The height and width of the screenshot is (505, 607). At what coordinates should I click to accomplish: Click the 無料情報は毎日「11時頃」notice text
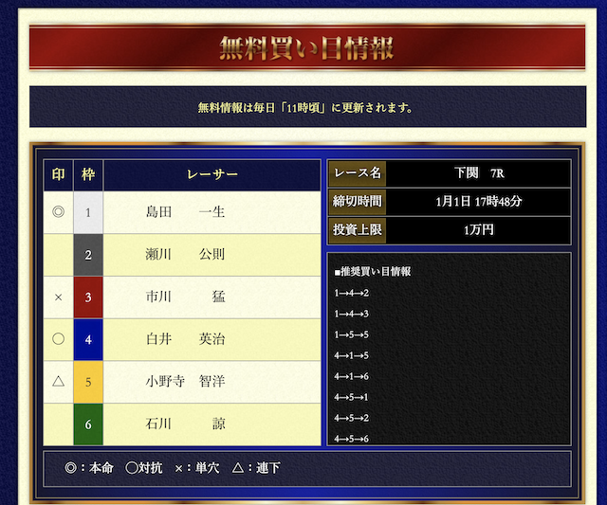305,107
